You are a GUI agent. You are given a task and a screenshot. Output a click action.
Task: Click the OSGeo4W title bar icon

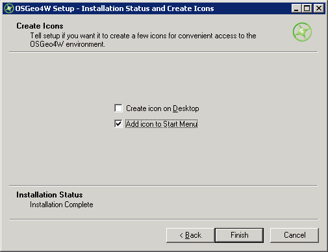tap(9, 8)
